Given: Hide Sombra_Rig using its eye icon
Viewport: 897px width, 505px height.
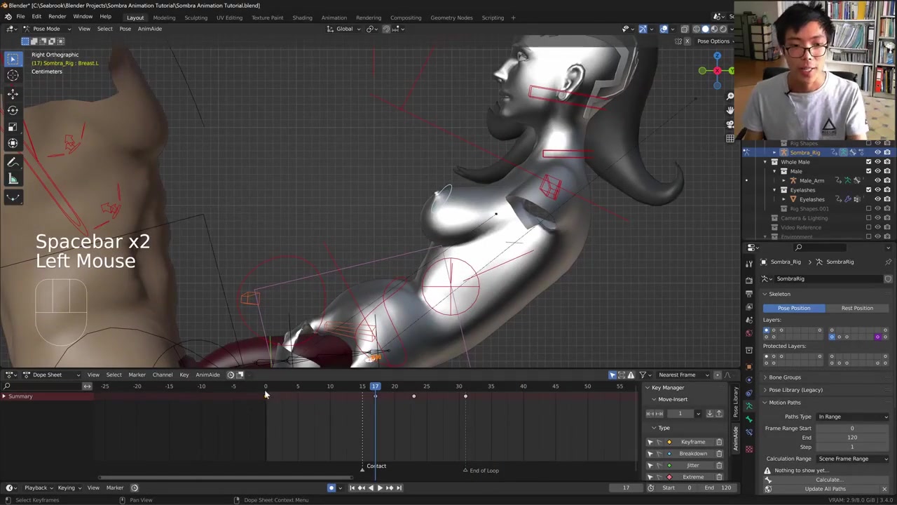Looking at the screenshot, I should tap(877, 152).
